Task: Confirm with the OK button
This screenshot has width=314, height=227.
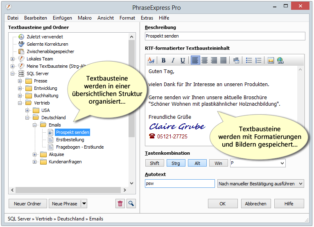Action: 223,204
